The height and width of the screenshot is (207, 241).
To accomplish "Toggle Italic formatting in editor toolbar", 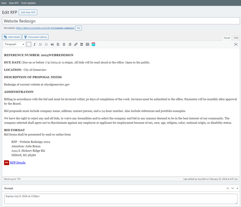I will (x=35, y=44).
